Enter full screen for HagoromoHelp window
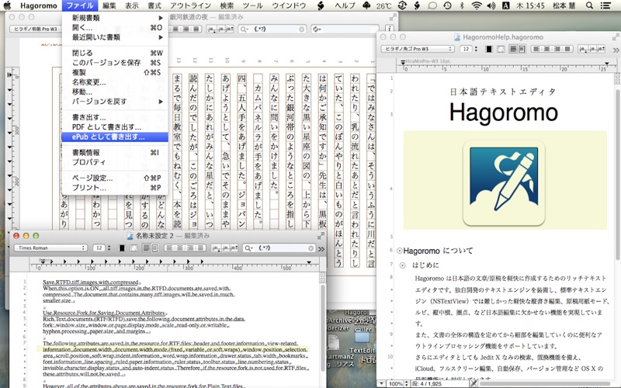 615,37
